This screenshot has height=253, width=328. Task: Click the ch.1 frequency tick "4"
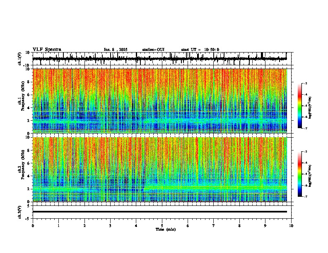[x=29, y=108]
